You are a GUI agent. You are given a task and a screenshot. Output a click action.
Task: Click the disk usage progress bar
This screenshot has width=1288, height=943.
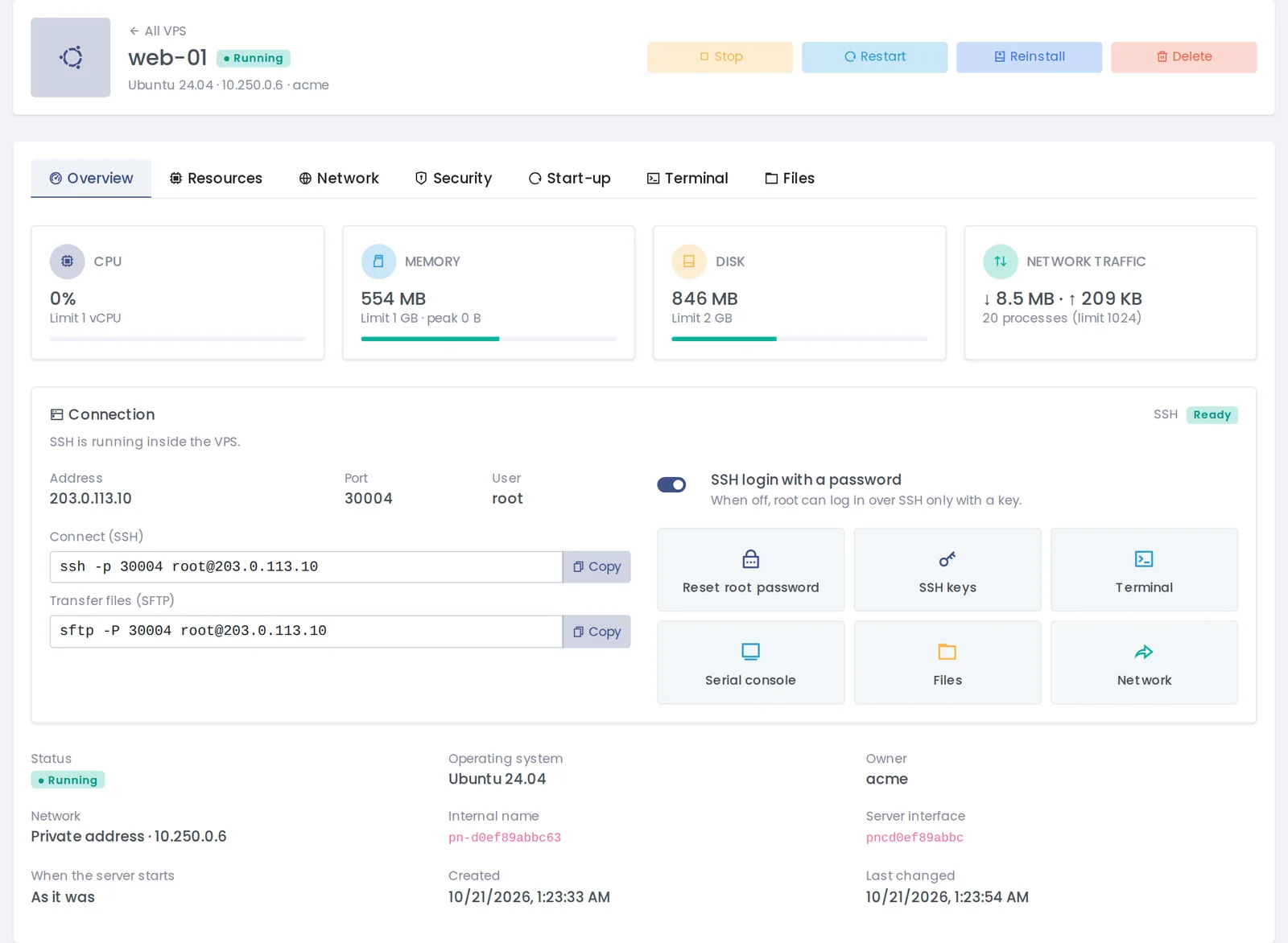pos(799,339)
